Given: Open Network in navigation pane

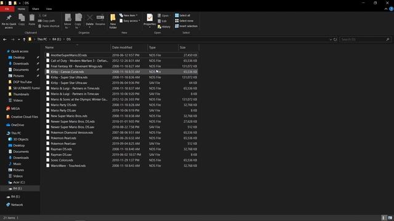Looking at the screenshot, I should point(17,205).
